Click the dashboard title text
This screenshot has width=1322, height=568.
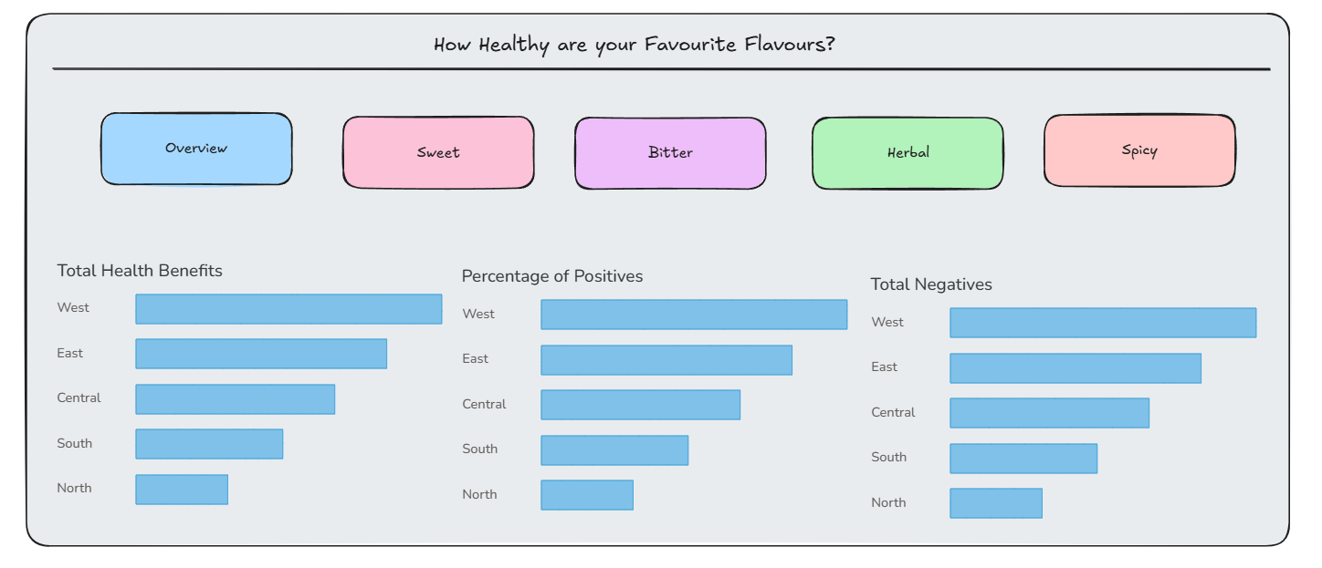click(x=634, y=44)
